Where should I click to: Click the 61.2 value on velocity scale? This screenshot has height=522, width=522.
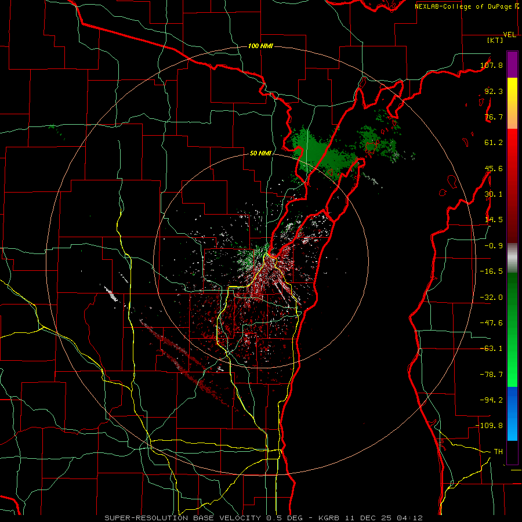494,143
